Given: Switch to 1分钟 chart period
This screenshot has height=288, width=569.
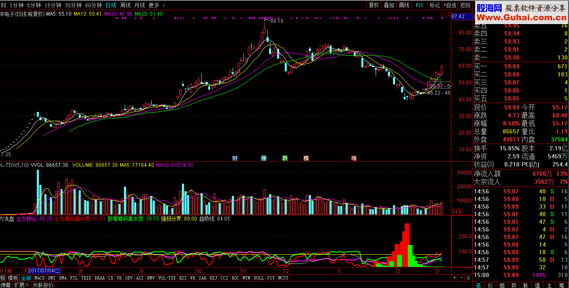Looking at the screenshot, I should [16, 5].
